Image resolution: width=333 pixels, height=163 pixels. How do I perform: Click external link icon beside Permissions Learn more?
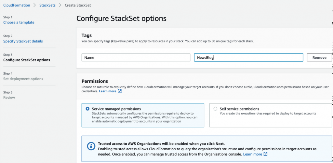120,91
